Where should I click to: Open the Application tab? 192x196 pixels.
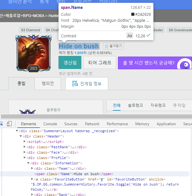click(166, 124)
